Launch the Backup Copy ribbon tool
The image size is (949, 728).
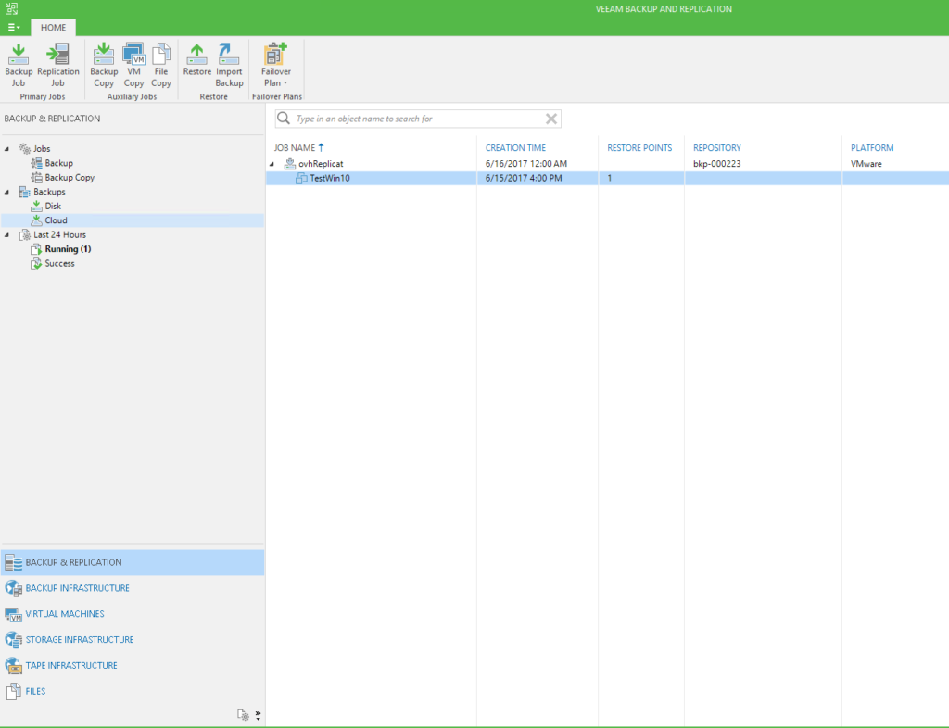104,66
